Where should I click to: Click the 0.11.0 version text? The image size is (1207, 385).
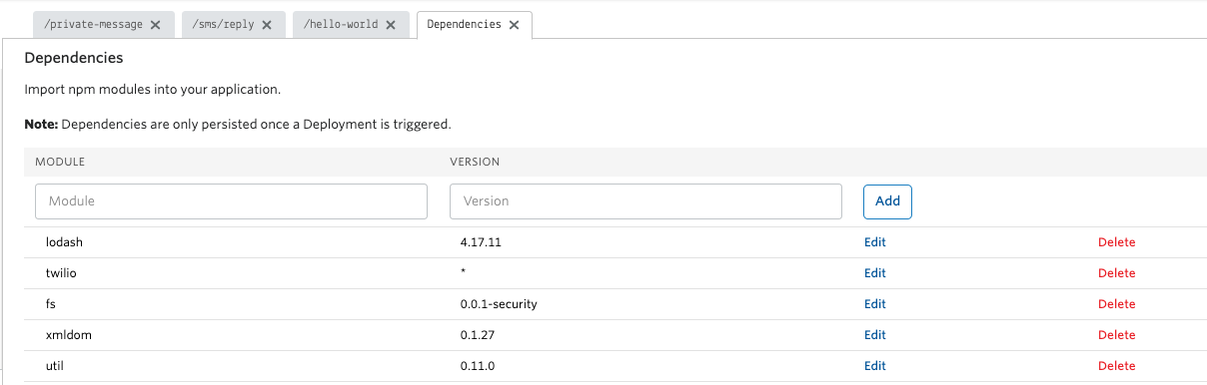pos(478,365)
